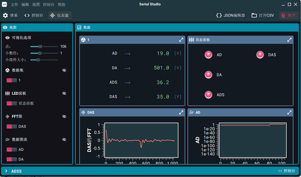Adjust the 点 slider in 可视化选项
Screen dimensions: 301x177
click(x=40, y=46)
